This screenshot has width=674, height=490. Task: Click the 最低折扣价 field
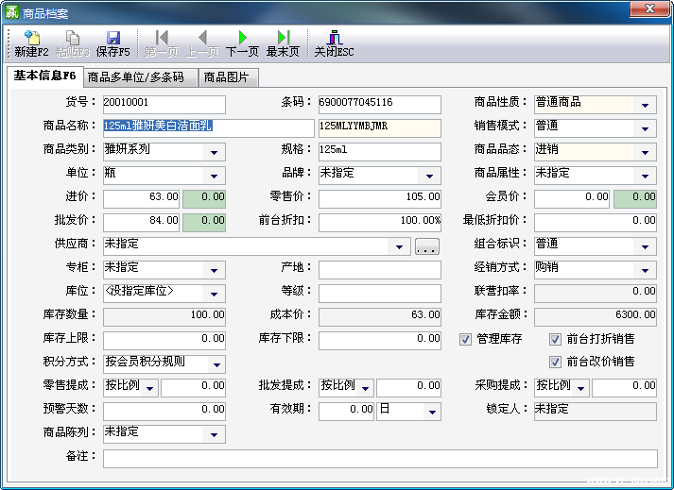(x=596, y=223)
